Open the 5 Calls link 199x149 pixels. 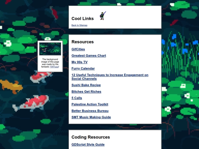tap(77, 98)
